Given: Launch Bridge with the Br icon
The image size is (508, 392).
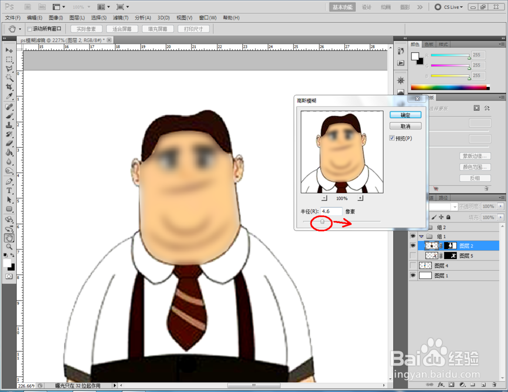Looking at the screenshot, I should coord(28,7).
